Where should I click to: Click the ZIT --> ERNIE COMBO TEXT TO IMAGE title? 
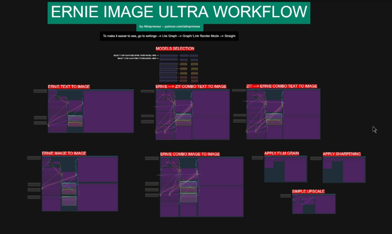[x=282, y=86]
